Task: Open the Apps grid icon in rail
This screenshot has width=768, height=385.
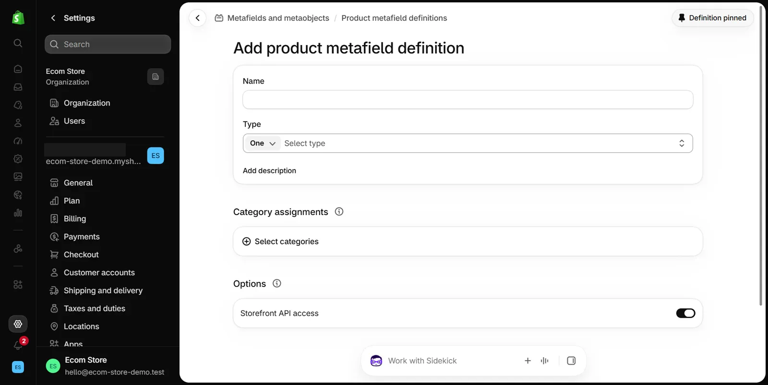Action: (x=18, y=285)
